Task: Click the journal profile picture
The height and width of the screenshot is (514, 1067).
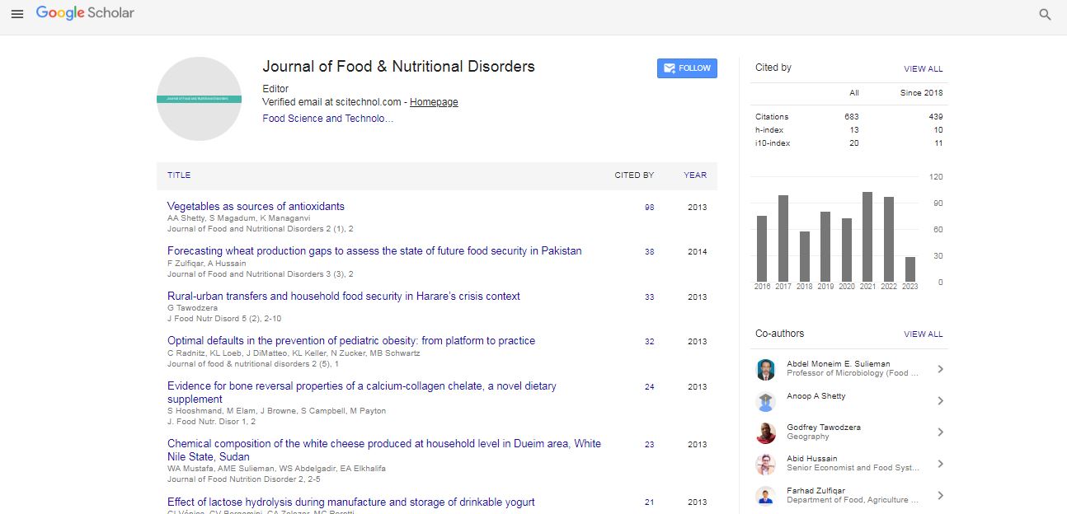Action: [x=199, y=99]
